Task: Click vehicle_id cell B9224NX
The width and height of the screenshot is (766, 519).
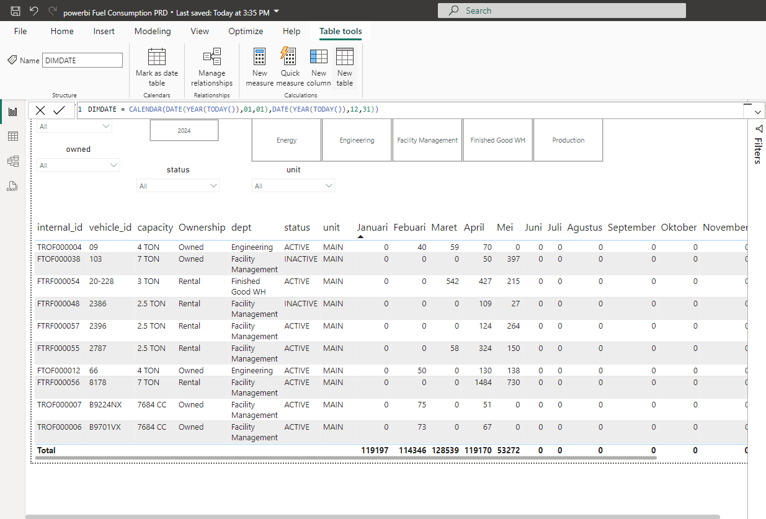Action: 105,405
